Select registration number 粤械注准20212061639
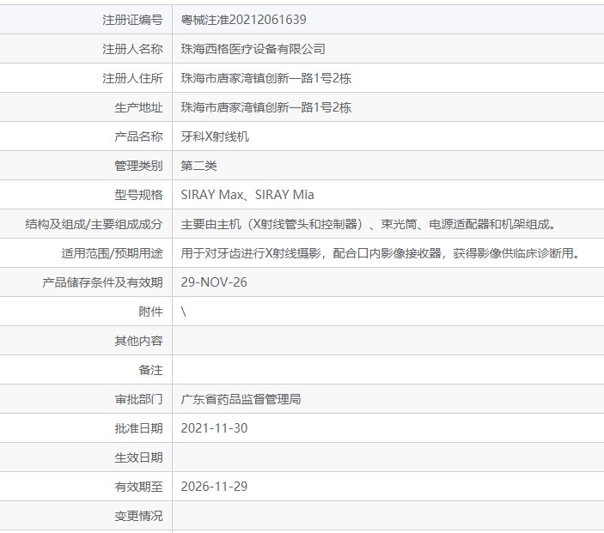The width and height of the screenshot is (604, 533). pos(243,20)
